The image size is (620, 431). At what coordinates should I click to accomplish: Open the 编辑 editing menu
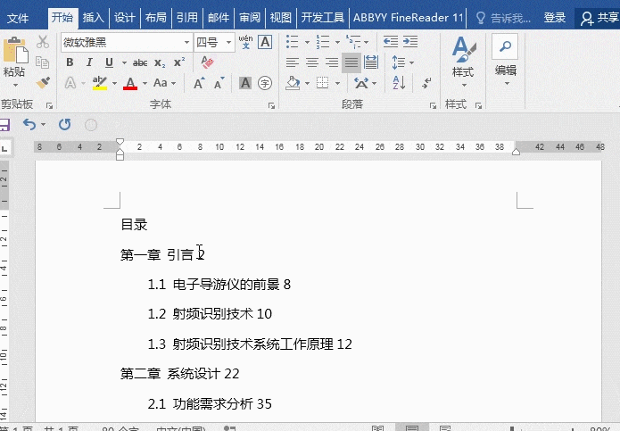click(505, 61)
